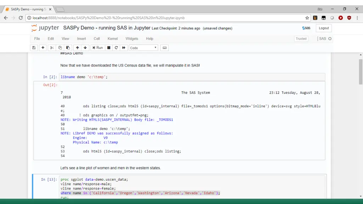Click the 'NOTE: Libref DEMO was successfully assigned' line
The height and width of the screenshot is (204, 363).
(x=117, y=133)
